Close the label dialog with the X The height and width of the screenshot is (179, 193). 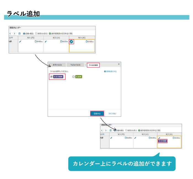pos(119,64)
